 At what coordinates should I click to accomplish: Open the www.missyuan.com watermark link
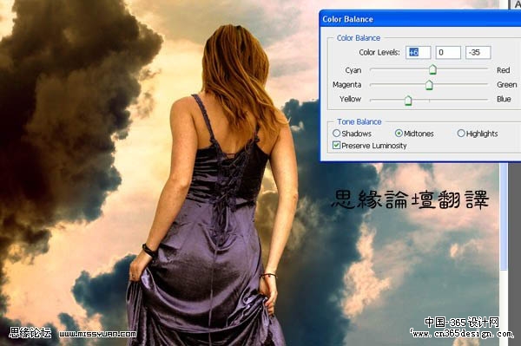pos(97,334)
